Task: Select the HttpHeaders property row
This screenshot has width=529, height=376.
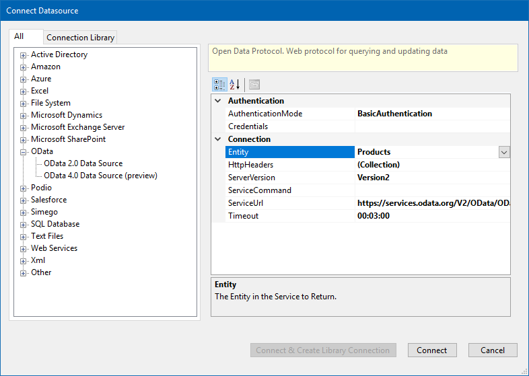Action: coord(367,165)
